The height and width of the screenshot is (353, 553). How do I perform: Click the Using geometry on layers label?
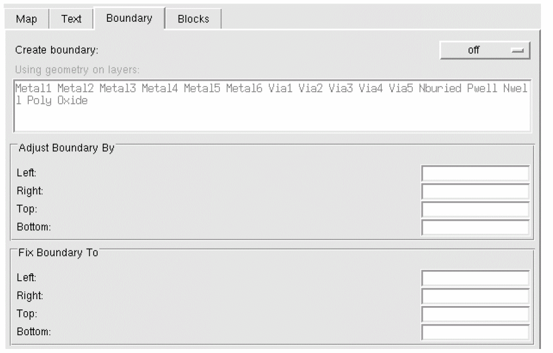pyautogui.click(x=78, y=70)
